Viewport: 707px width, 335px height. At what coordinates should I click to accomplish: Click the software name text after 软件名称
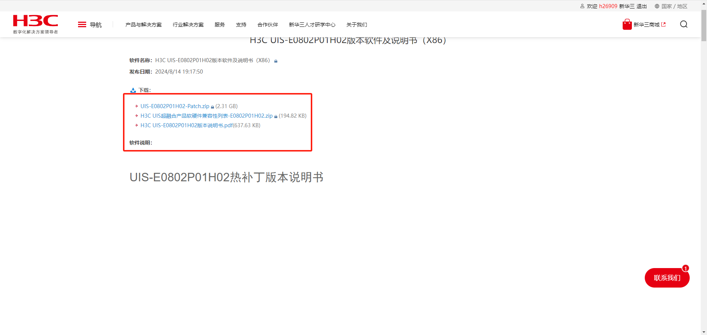(213, 60)
